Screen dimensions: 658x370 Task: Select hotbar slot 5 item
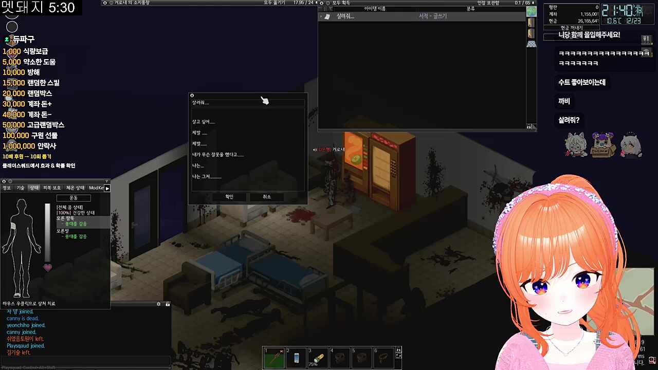[362, 358]
